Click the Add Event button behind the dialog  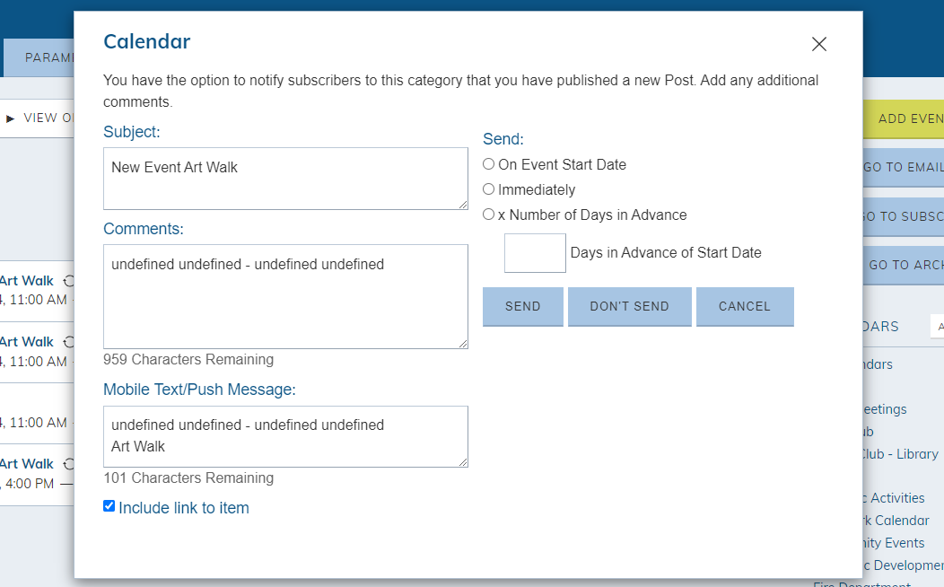pos(903,118)
